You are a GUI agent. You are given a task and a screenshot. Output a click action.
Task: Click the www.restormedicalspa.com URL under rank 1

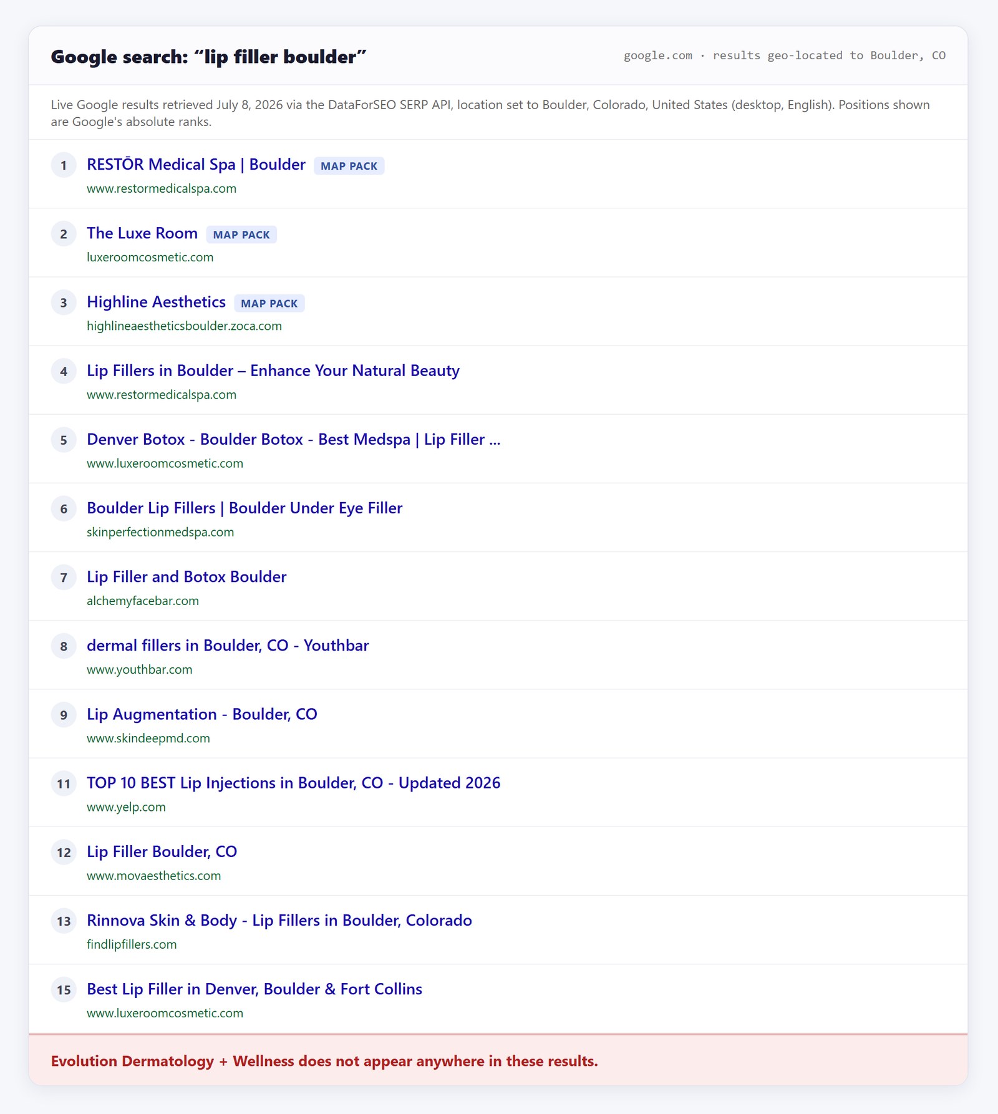pyautogui.click(x=162, y=188)
